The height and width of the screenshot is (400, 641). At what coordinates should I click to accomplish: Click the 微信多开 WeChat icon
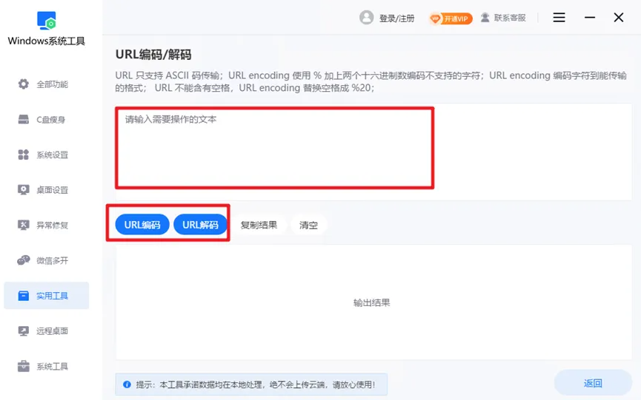tap(23, 260)
